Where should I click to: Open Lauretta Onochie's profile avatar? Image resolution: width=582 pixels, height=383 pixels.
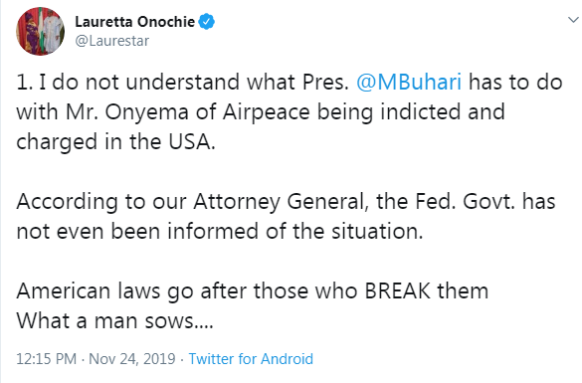click(40, 31)
